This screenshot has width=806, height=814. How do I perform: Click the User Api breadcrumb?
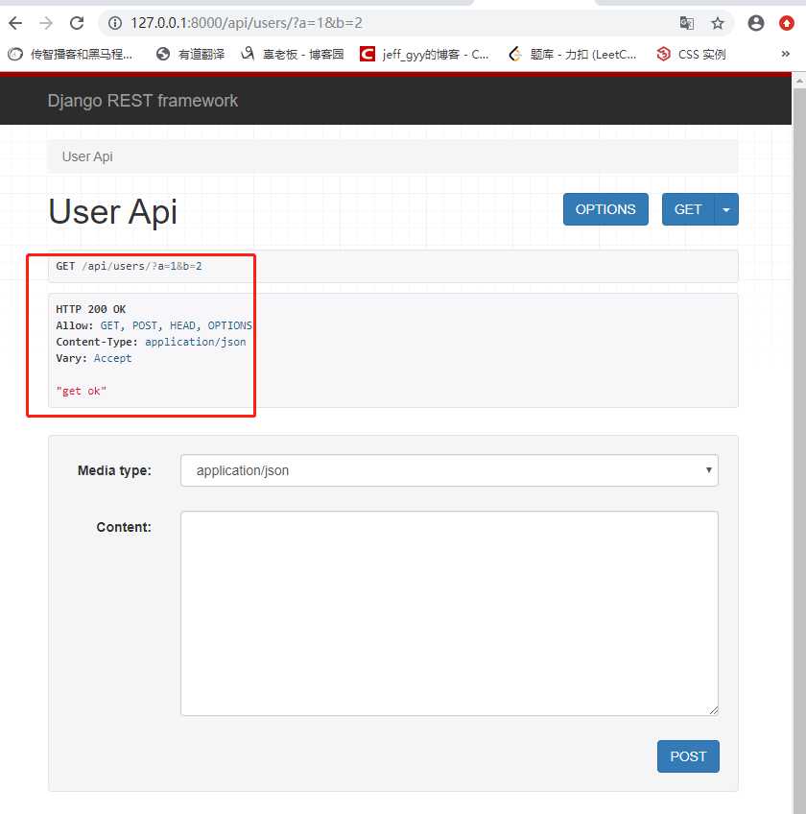(87, 156)
